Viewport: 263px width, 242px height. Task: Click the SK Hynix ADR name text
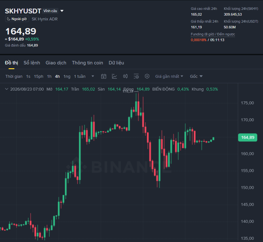click(45, 19)
